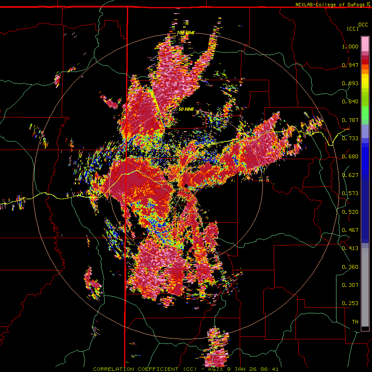Select the 0.413 legend value
This screenshot has width=372, height=372.
[x=350, y=248]
